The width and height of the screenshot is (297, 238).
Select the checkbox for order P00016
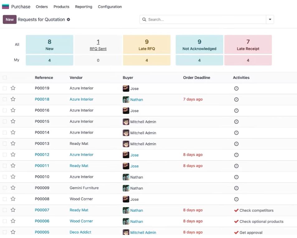(5, 110)
